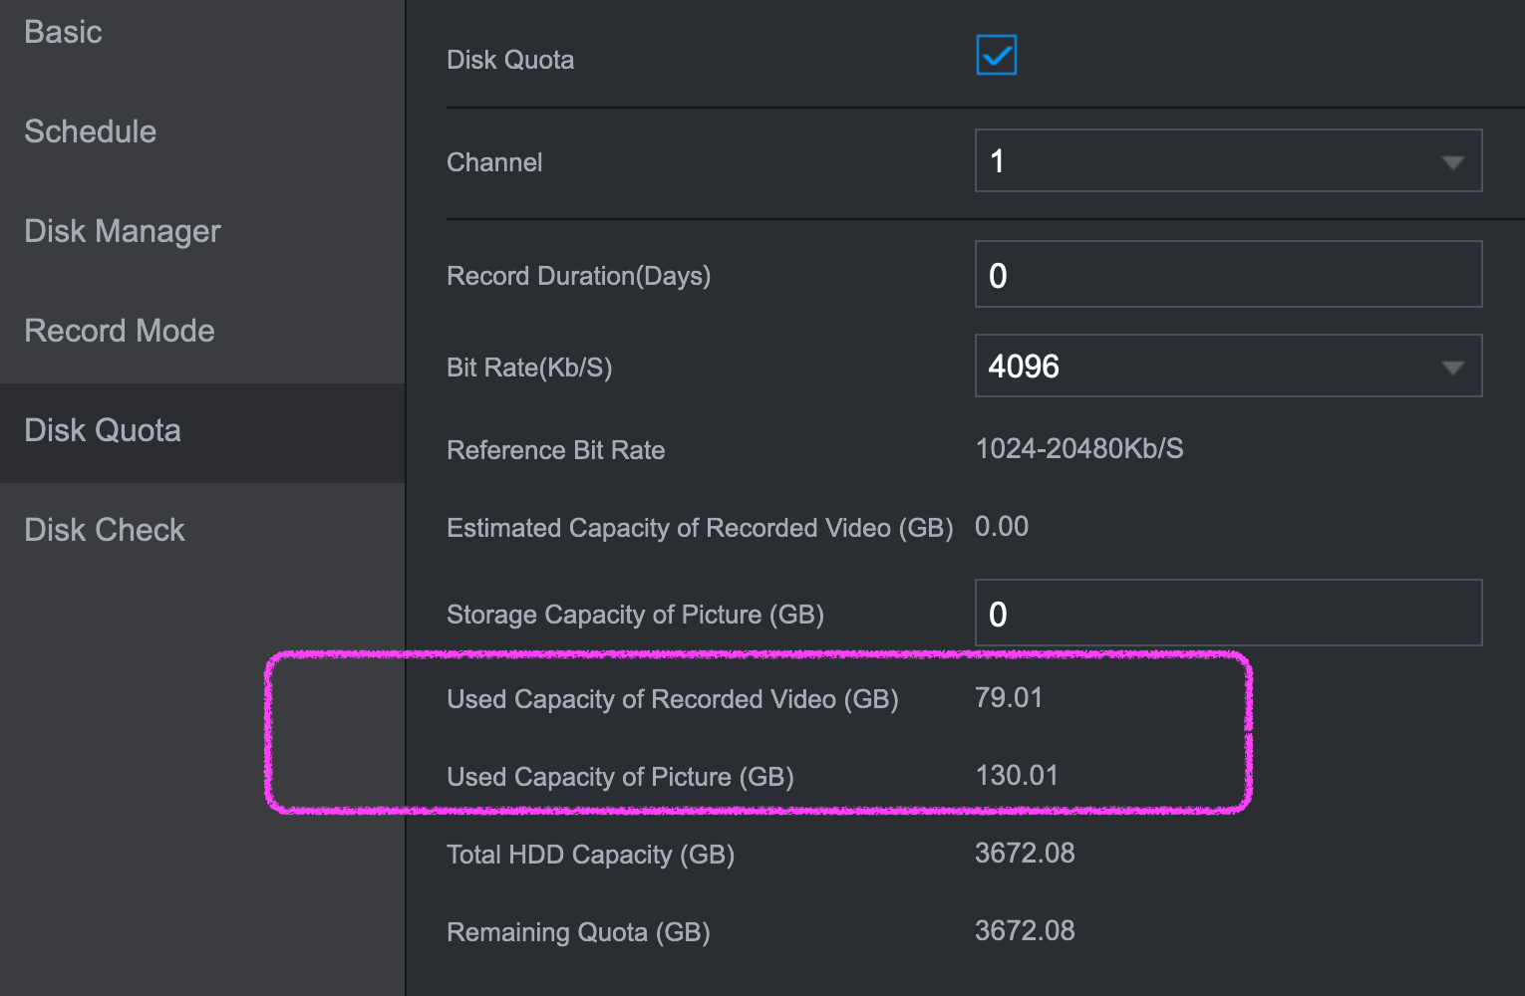Image resolution: width=1525 pixels, height=996 pixels.
Task: Go to the Schedule section
Action: (x=91, y=131)
